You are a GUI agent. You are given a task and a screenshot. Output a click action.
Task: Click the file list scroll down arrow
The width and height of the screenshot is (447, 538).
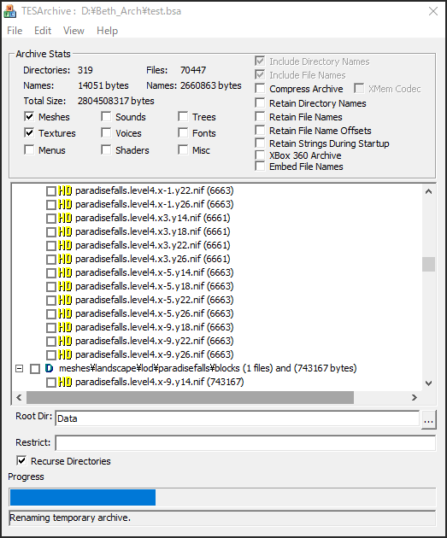428,383
